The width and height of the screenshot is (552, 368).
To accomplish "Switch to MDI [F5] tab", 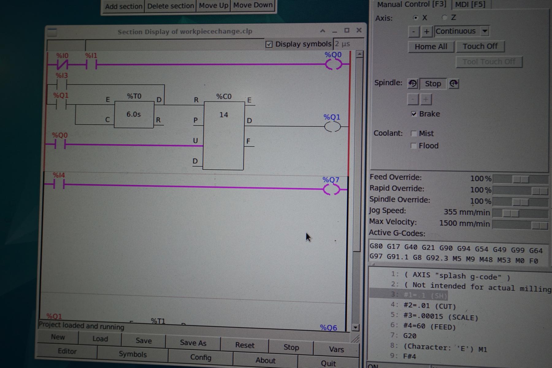I will coord(470,5).
